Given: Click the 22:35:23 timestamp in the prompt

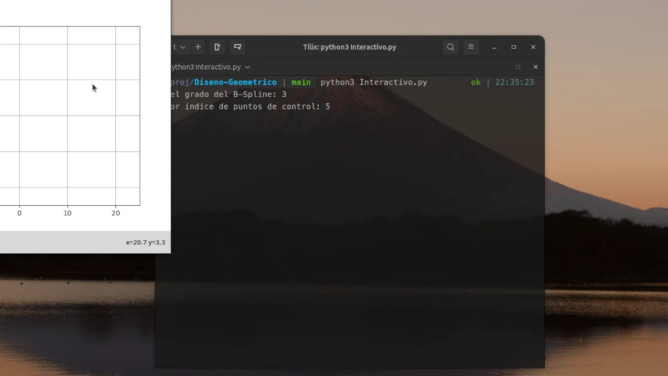Looking at the screenshot, I should [x=514, y=83].
